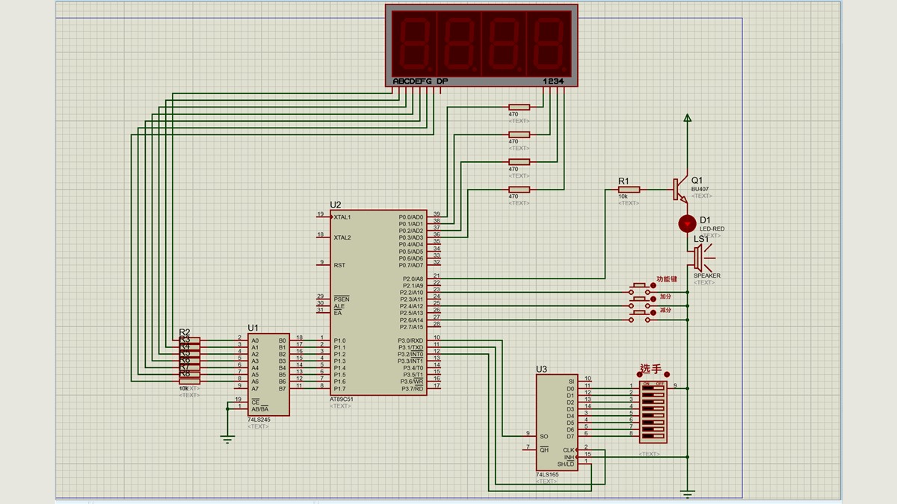Select the U3 74LS165 shift register
This screenshot has width=897, height=504.
pyautogui.click(x=557, y=422)
